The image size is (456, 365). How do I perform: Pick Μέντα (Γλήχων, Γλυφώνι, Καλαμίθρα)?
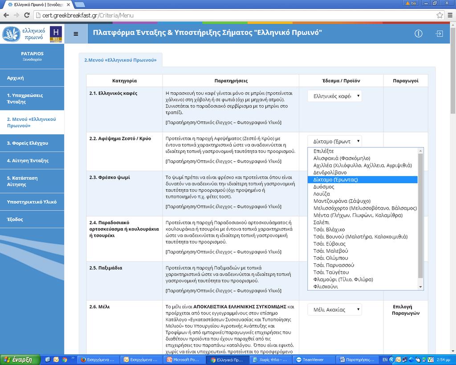click(362, 215)
